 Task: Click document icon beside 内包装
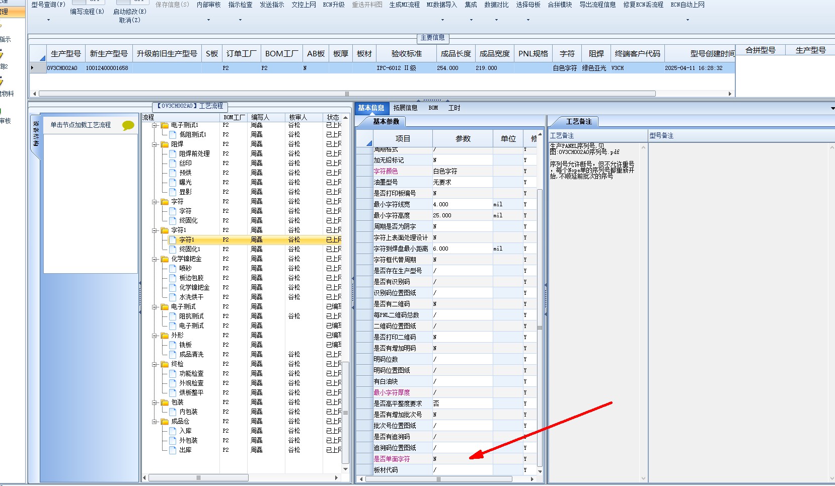[173, 412]
